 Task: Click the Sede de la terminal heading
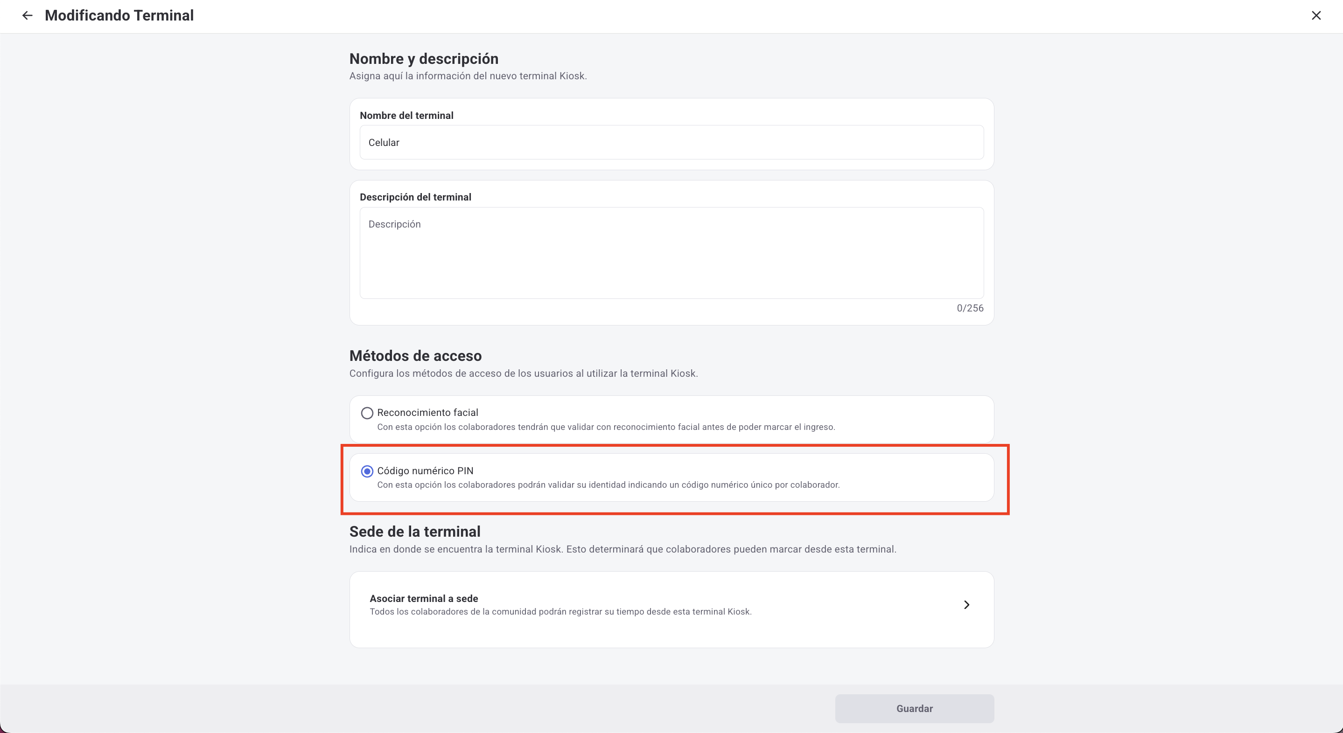click(x=414, y=532)
